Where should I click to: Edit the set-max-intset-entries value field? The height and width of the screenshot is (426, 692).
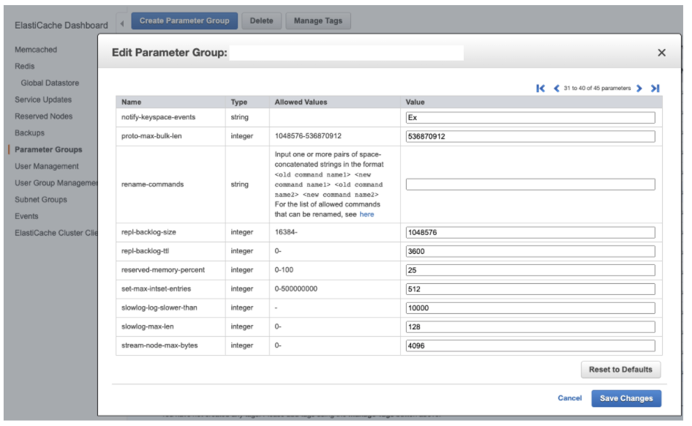point(530,289)
